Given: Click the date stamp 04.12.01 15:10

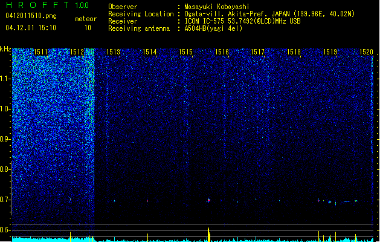Looking at the screenshot, I should pyautogui.click(x=31, y=28).
